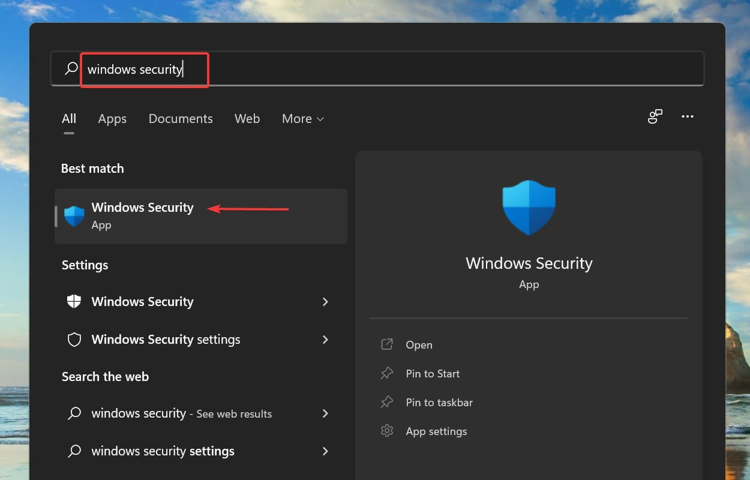Switch to the Apps filter tab
This screenshot has width=750, height=480.
point(112,119)
